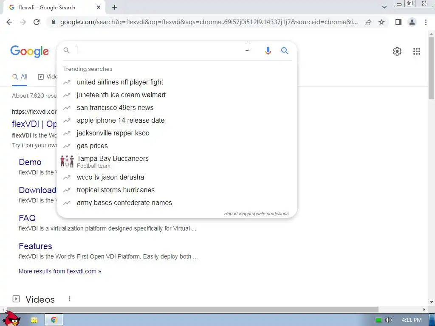Viewport: 435px width, 326px height.
Task: Open the volume control in system tray
Action: [x=388, y=320]
